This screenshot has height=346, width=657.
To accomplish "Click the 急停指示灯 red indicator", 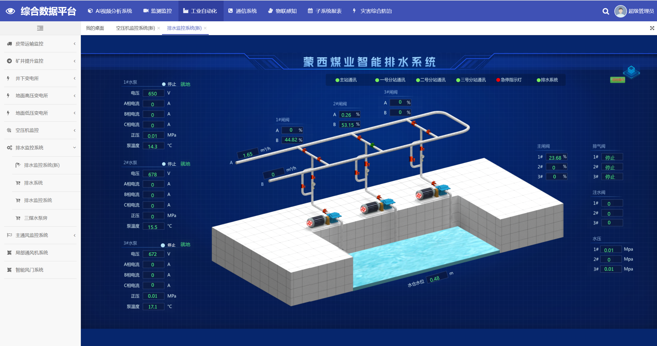I will click(x=498, y=80).
